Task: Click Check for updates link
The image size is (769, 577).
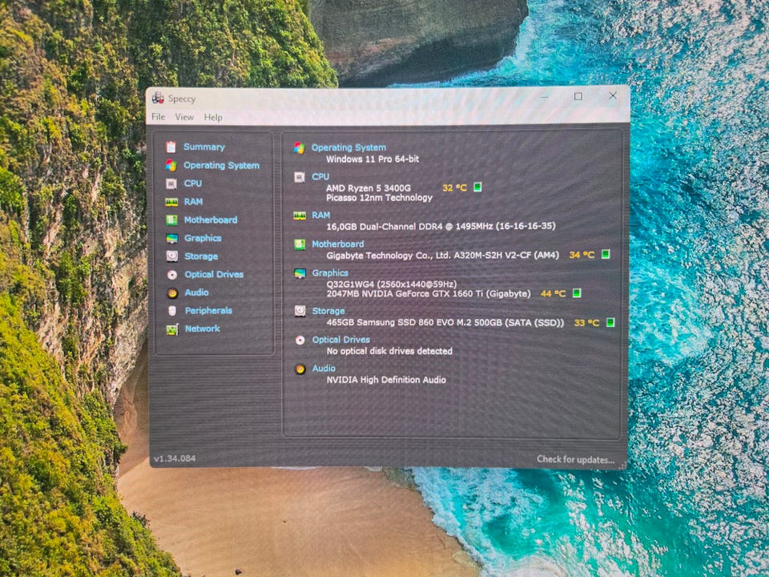Action: [576, 460]
